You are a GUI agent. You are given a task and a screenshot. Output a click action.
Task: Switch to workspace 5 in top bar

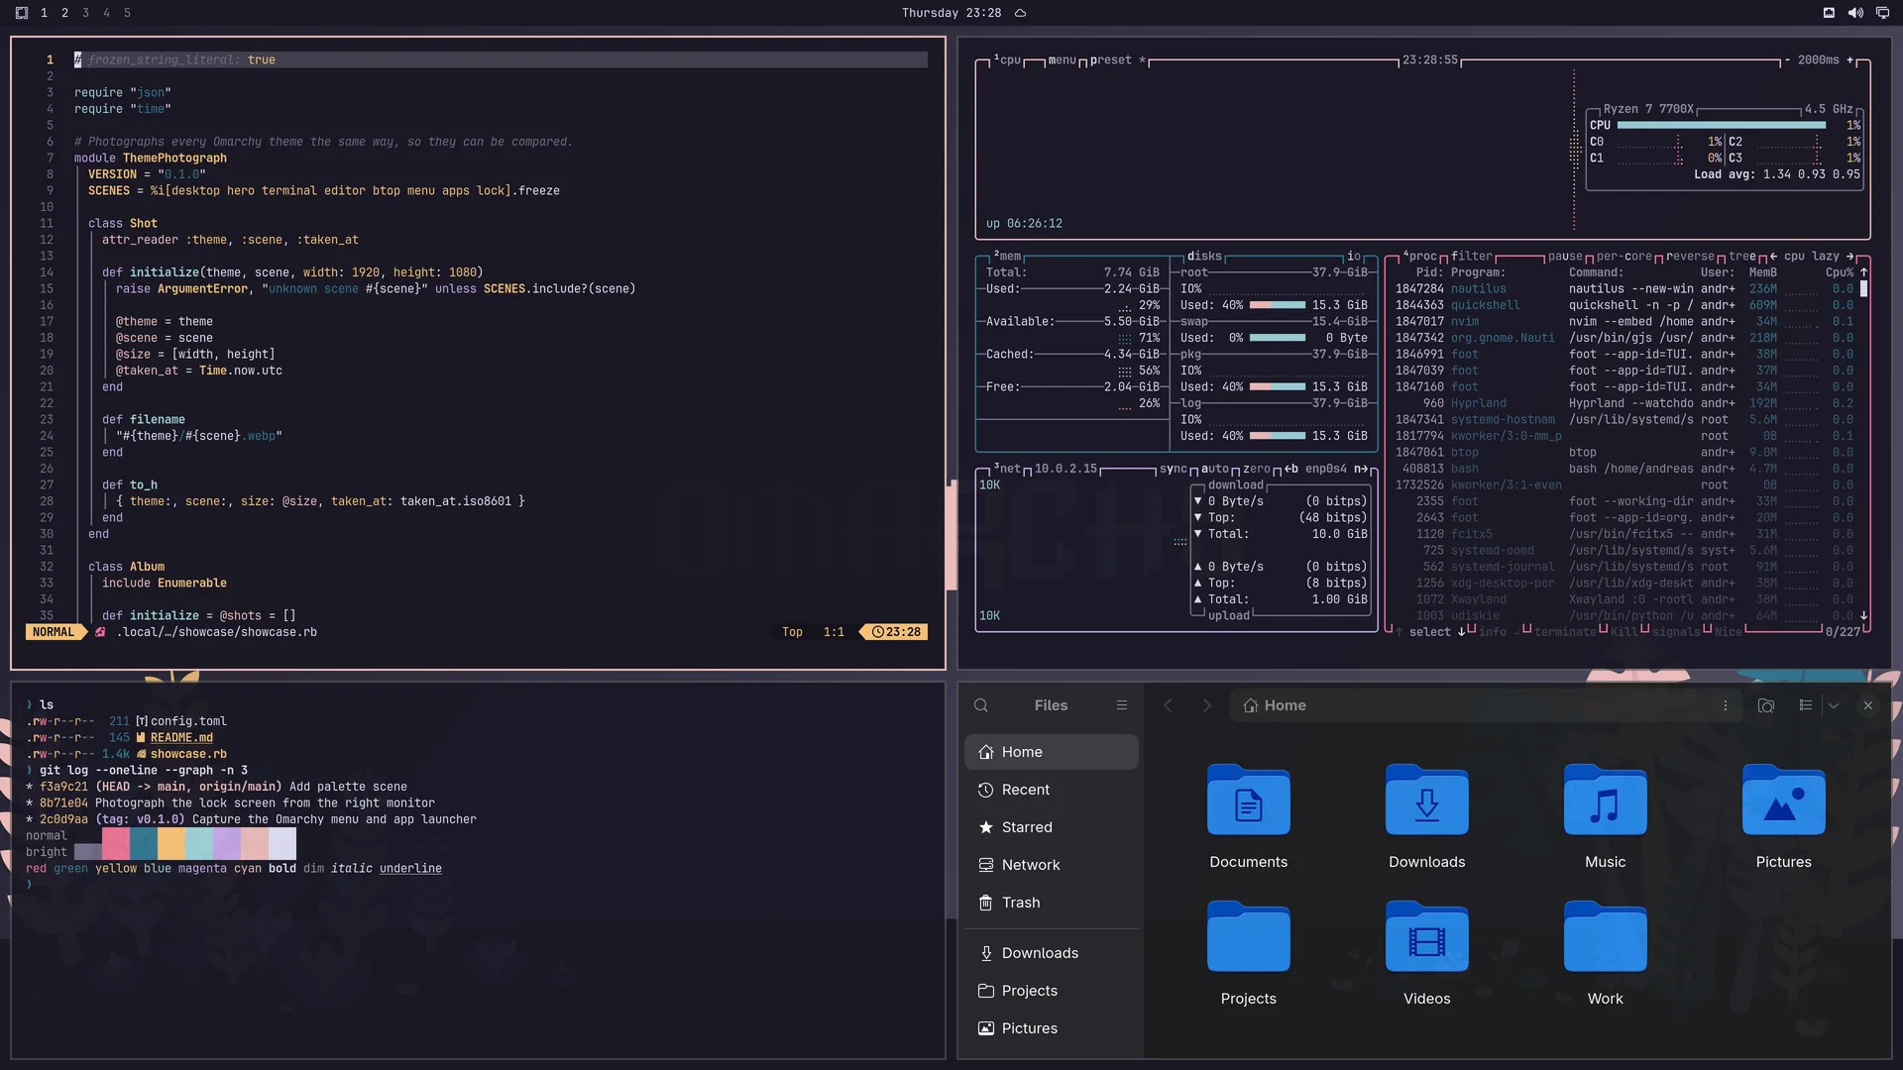[127, 13]
